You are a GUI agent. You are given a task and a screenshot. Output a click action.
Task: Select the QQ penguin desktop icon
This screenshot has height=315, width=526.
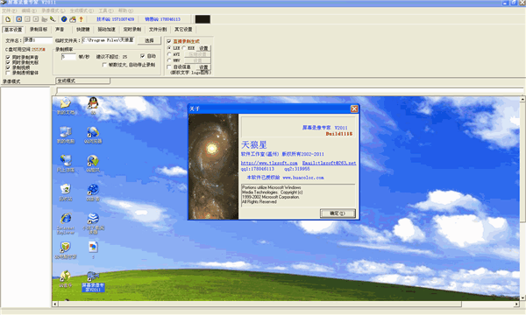tap(93, 106)
